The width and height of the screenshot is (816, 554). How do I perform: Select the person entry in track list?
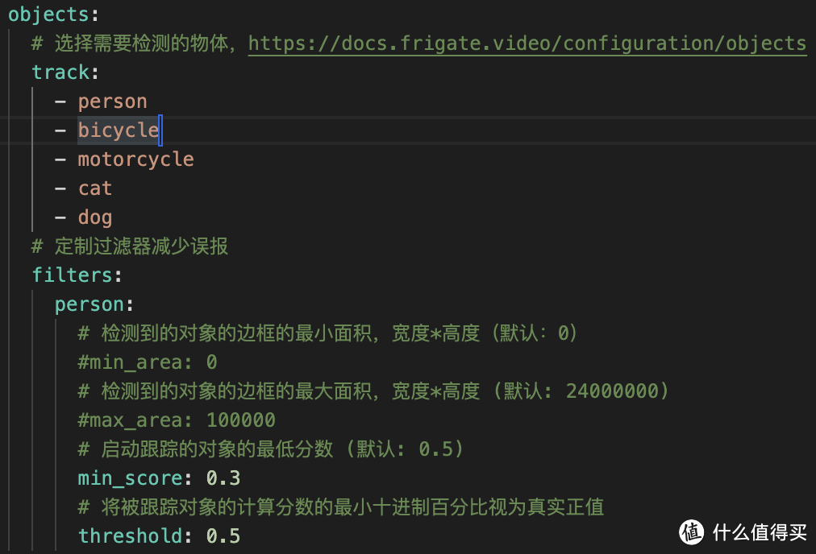point(112,101)
